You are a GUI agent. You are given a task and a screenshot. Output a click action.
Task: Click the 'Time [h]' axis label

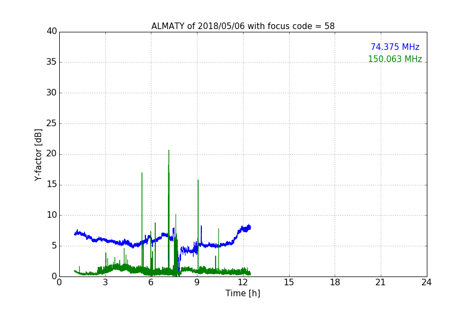pyautogui.click(x=242, y=293)
